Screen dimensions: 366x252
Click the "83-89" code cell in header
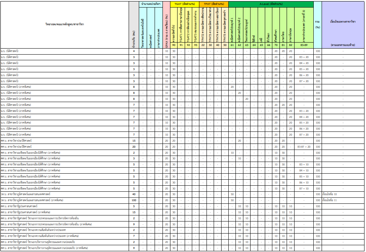[304, 45]
